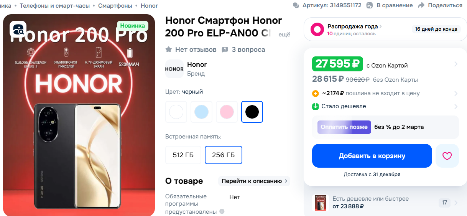
Task: Open the cheaper offers thumbnail от 23 888 ₽
Action: 321,203
